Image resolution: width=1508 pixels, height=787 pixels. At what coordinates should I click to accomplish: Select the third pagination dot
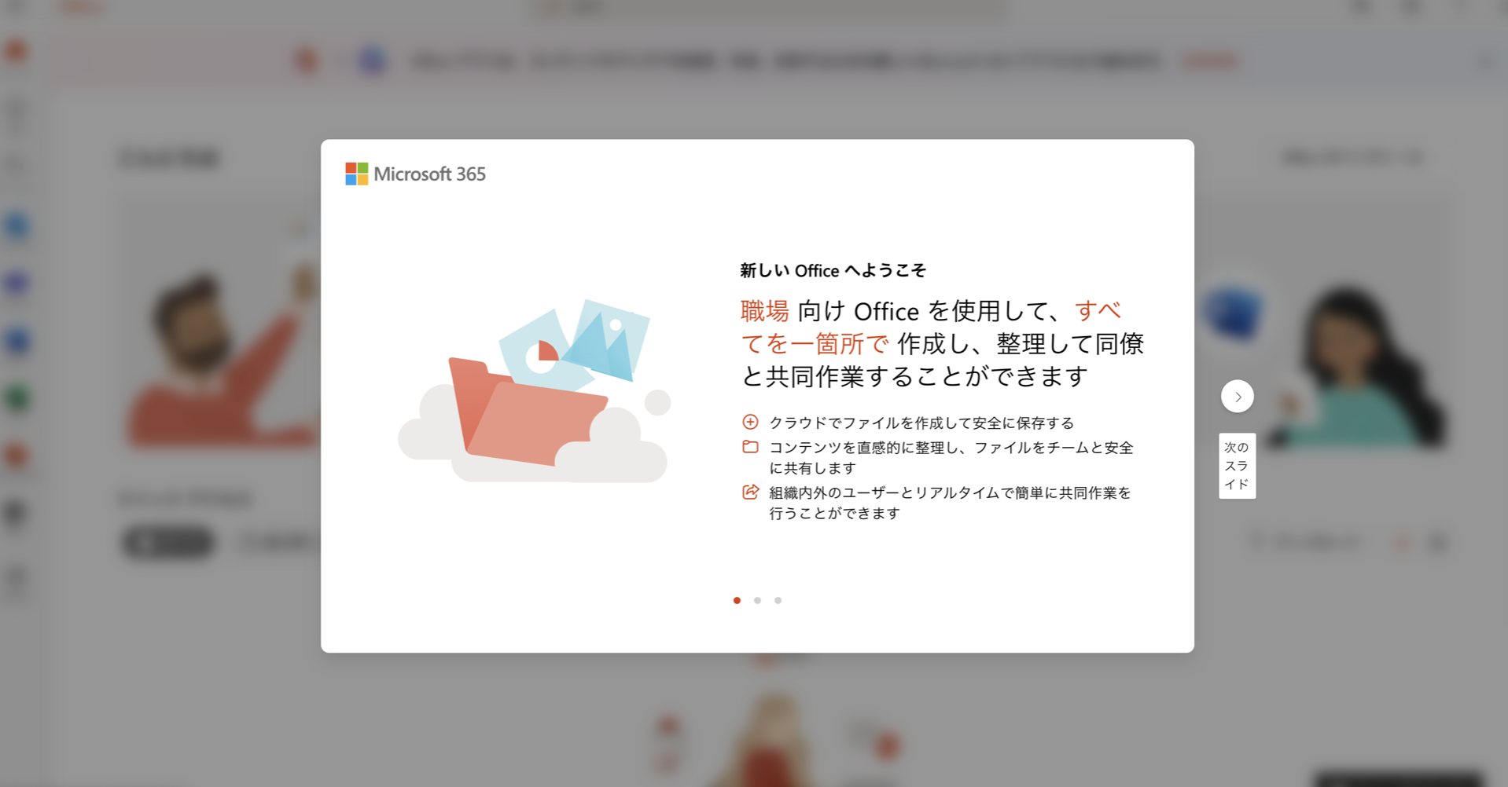(x=778, y=600)
